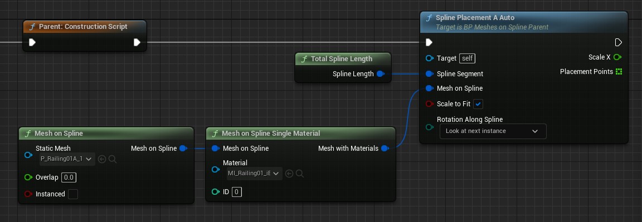Click Mesh on Spline input pin of Single Material node
Screen dimensions: 642x222
coord(215,149)
